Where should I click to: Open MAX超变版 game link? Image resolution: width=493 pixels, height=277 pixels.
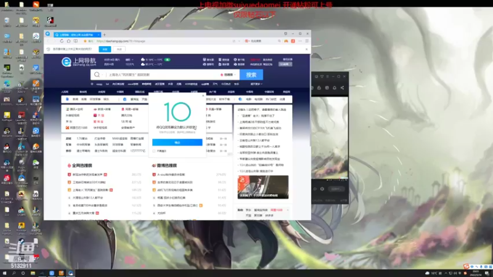point(120,138)
